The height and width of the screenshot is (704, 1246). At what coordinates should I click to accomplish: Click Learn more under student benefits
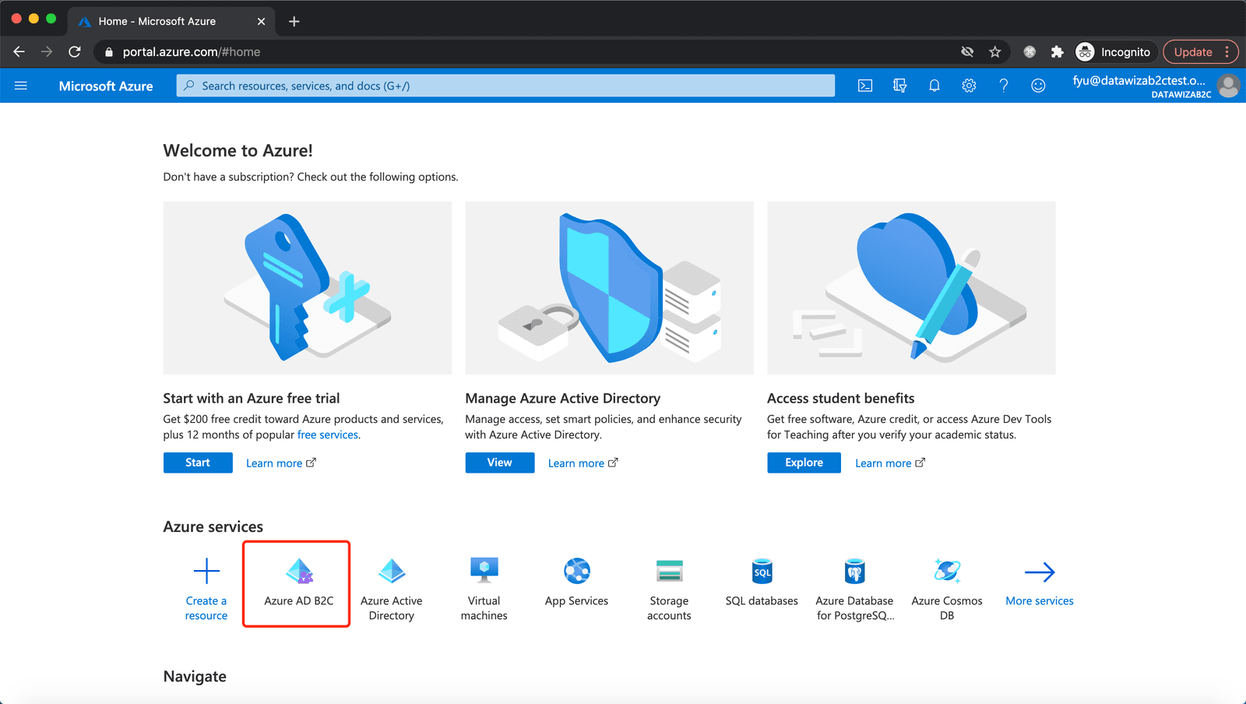pyautogui.click(x=890, y=463)
